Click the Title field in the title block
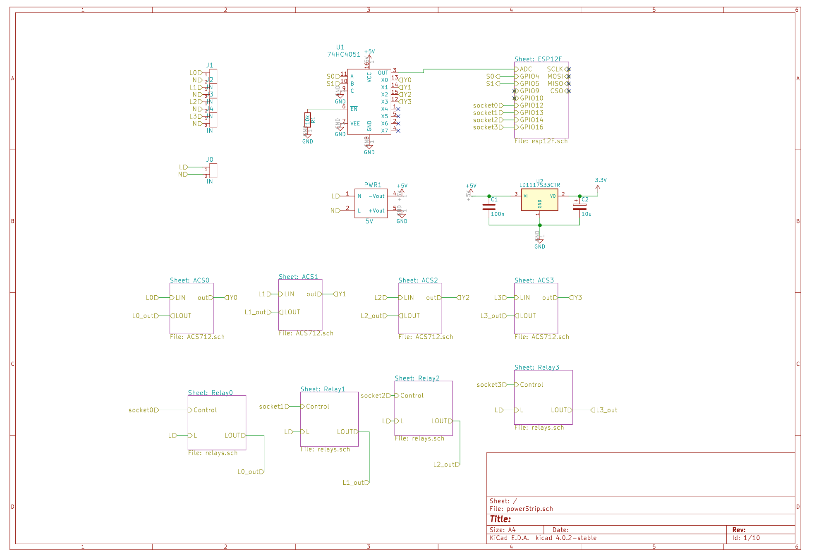This screenshot has width=814, height=560. pyautogui.click(x=500, y=518)
